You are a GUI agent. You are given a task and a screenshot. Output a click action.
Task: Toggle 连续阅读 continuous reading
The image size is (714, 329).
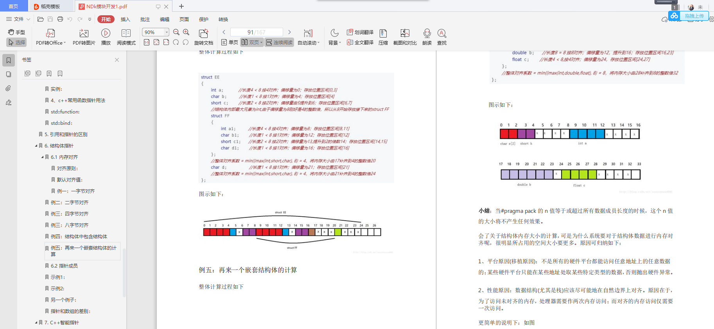pyautogui.click(x=279, y=42)
